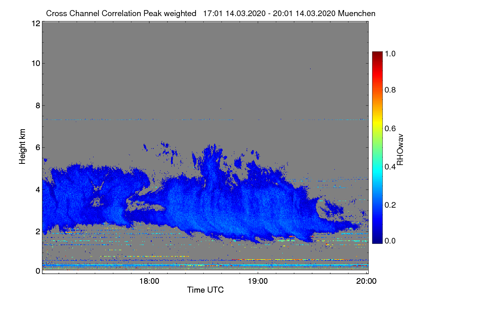Screen dimensions: 484x322
Task: Click the '0.0' colorbar tick label
Action: tap(390, 241)
